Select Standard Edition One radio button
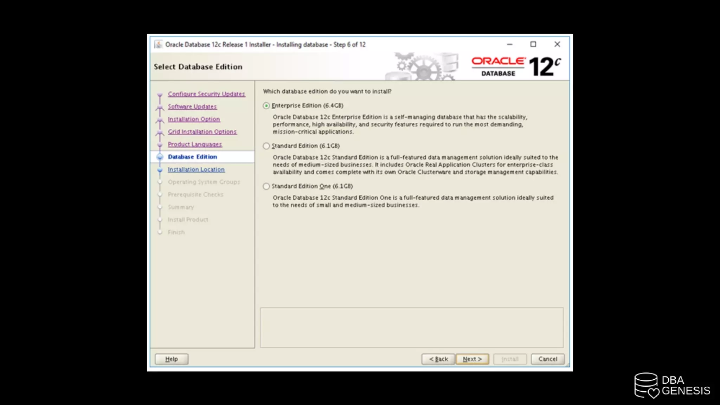Screen dimensions: 720x405 click(266, 186)
